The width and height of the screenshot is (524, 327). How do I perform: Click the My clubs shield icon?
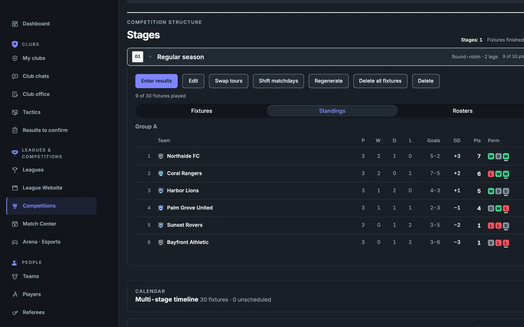pyautogui.click(x=15, y=58)
